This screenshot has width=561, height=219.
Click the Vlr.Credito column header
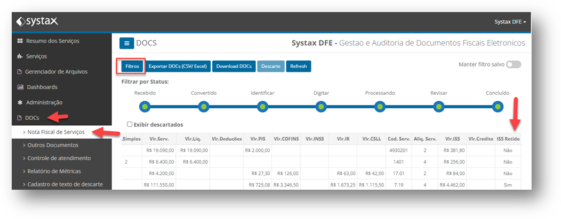(481, 139)
